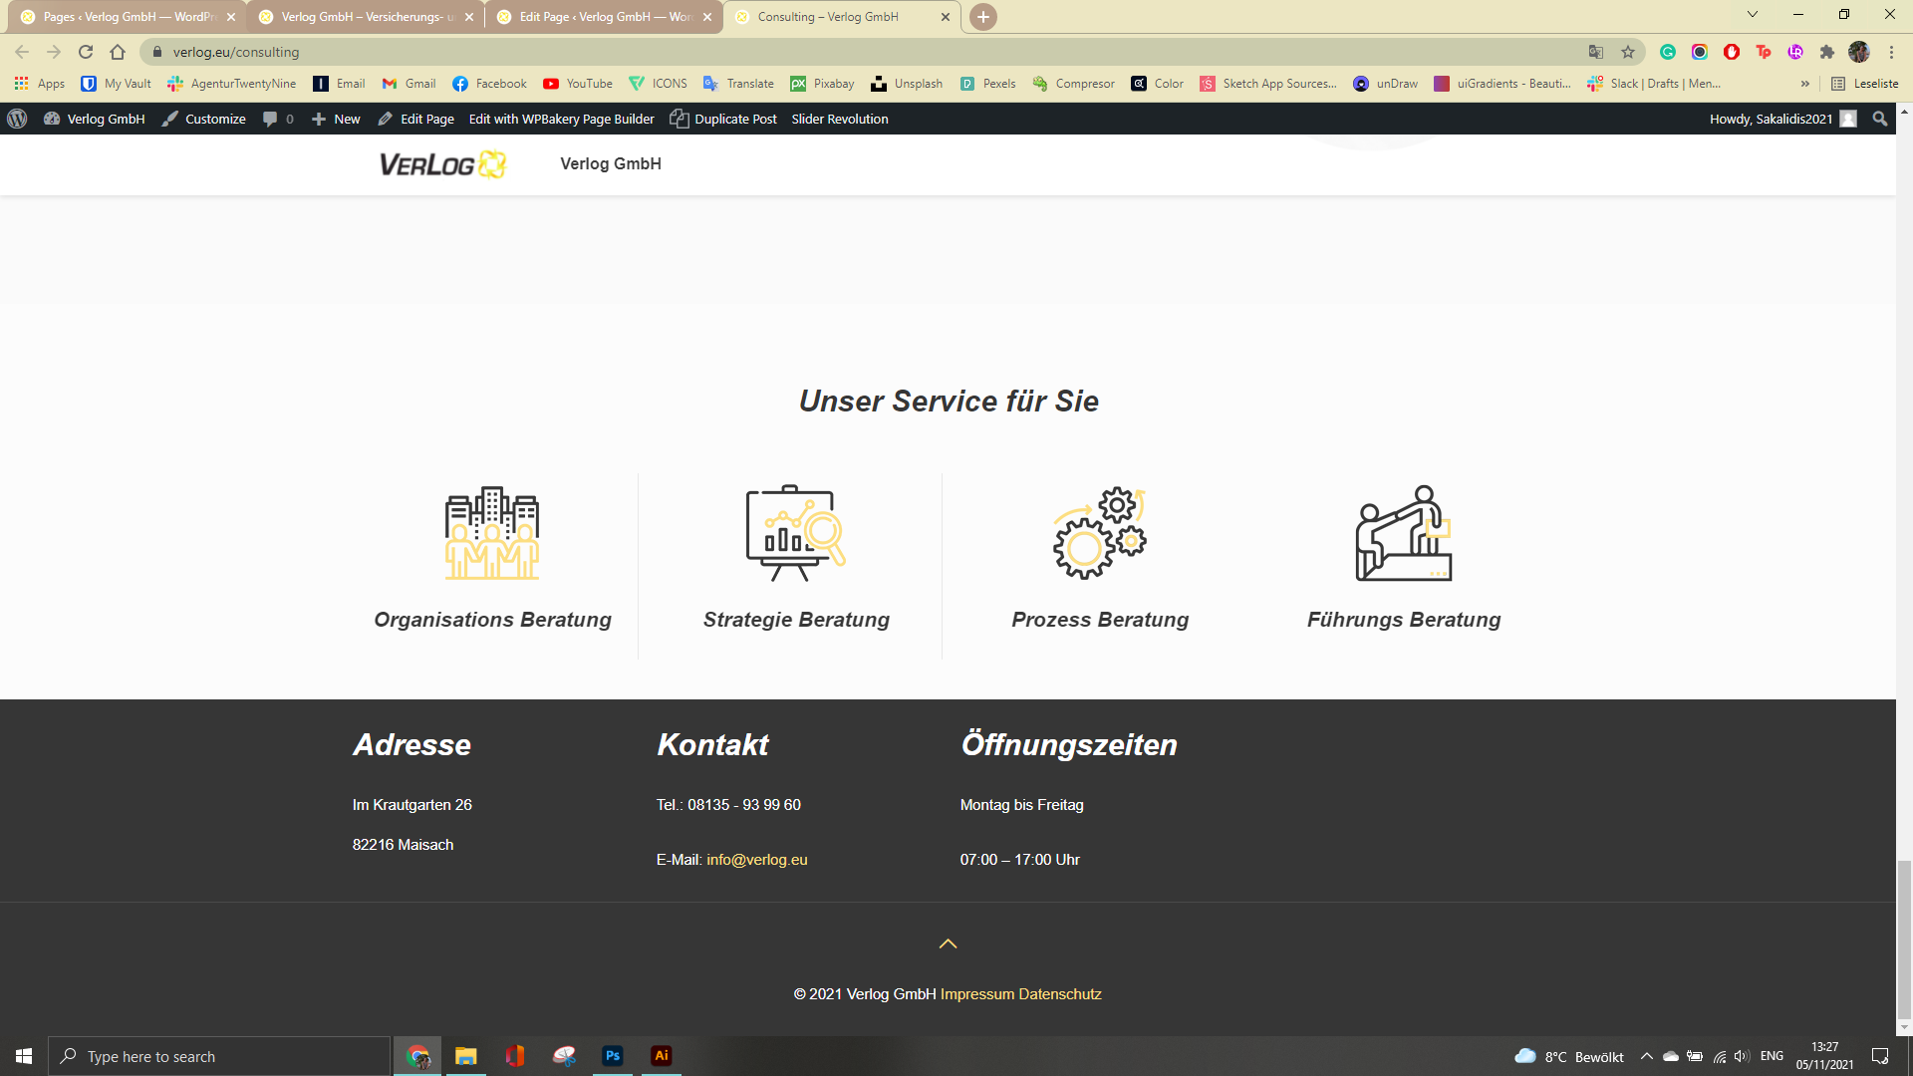Open the Windows Start menu
Viewport: 1913px width, 1076px height.
(x=24, y=1056)
